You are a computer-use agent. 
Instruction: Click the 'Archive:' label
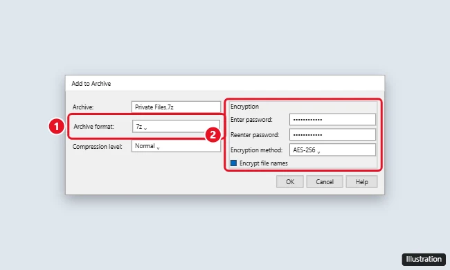tap(83, 107)
